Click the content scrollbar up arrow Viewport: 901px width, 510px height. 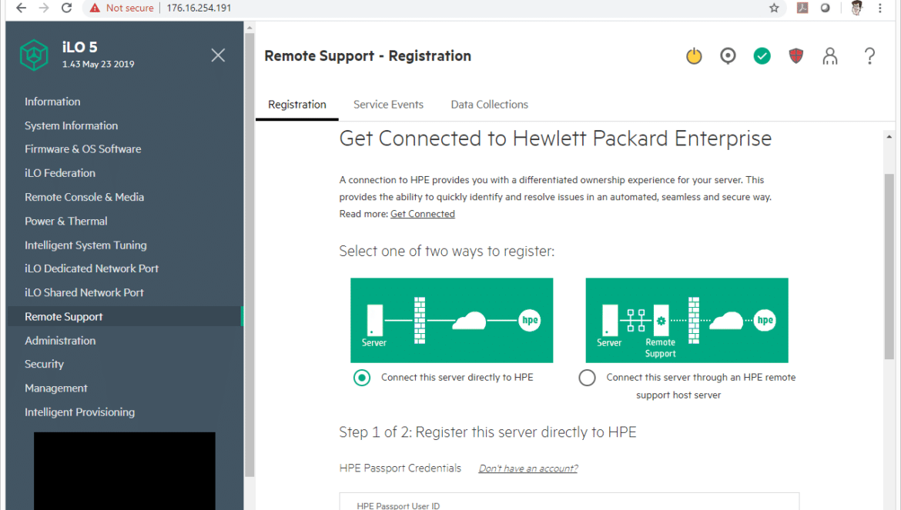[889, 136]
